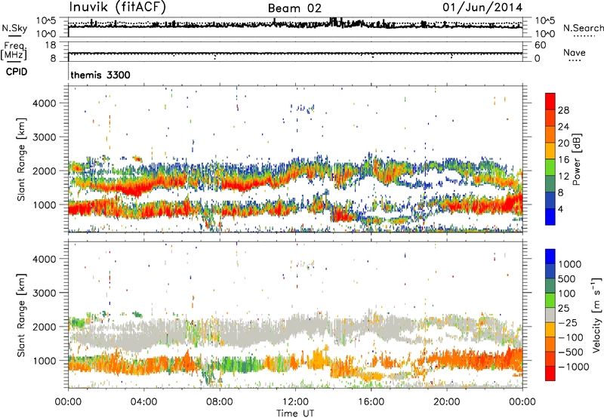The height and width of the screenshot is (418, 604).
Task: Click the '08:00' time axis tick label
Action: click(220, 402)
